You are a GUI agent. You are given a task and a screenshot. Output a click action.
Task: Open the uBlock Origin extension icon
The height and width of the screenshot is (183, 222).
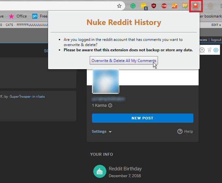[154, 6]
